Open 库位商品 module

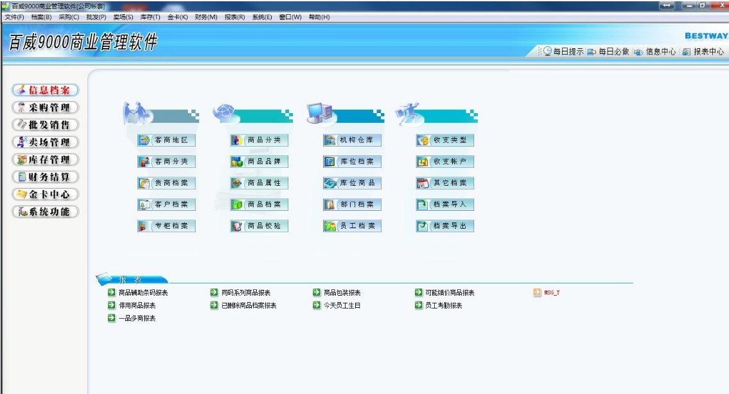(x=353, y=183)
